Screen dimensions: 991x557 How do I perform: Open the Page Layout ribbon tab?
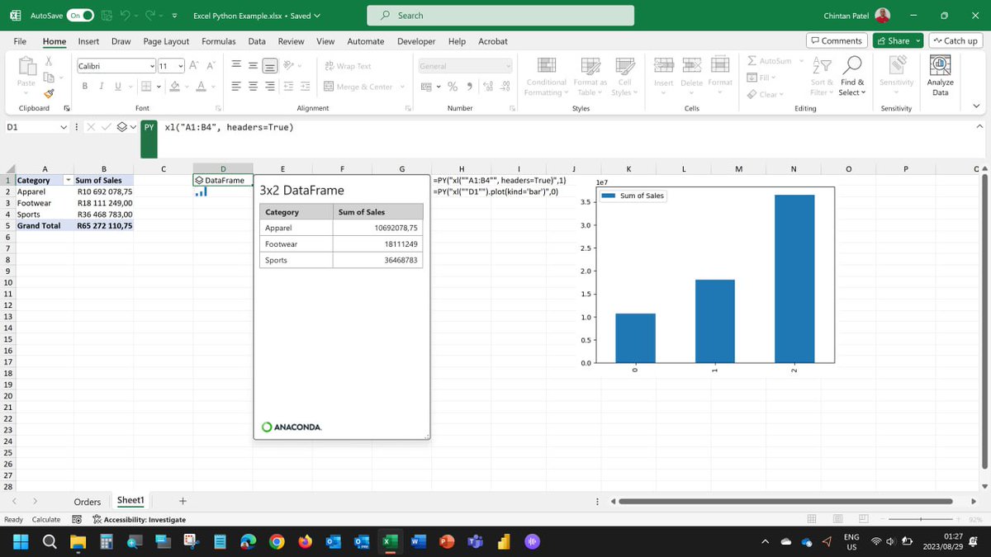pos(166,41)
